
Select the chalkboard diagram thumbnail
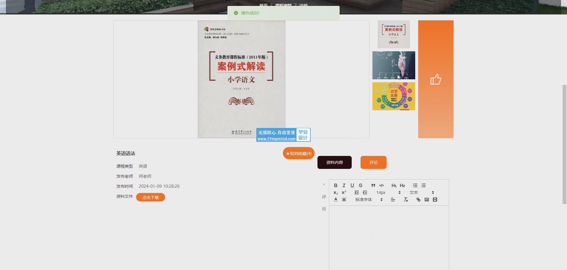tap(394, 65)
